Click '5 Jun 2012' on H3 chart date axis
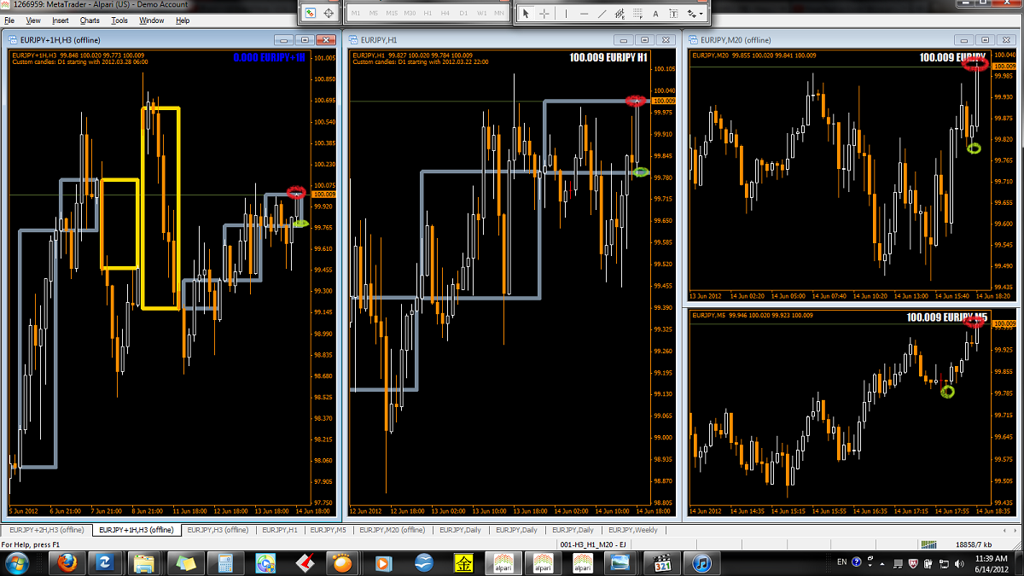Image resolution: width=1024 pixels, height=576 pixels. [23, 511]
